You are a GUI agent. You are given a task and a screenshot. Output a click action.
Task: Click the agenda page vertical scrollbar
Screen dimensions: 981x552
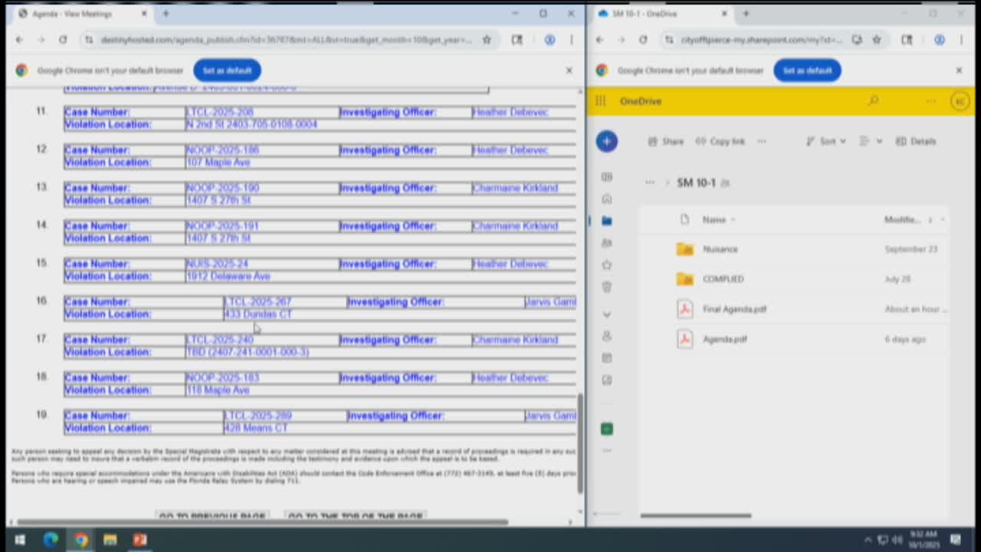pyautogui.click(x=579, y=445)
